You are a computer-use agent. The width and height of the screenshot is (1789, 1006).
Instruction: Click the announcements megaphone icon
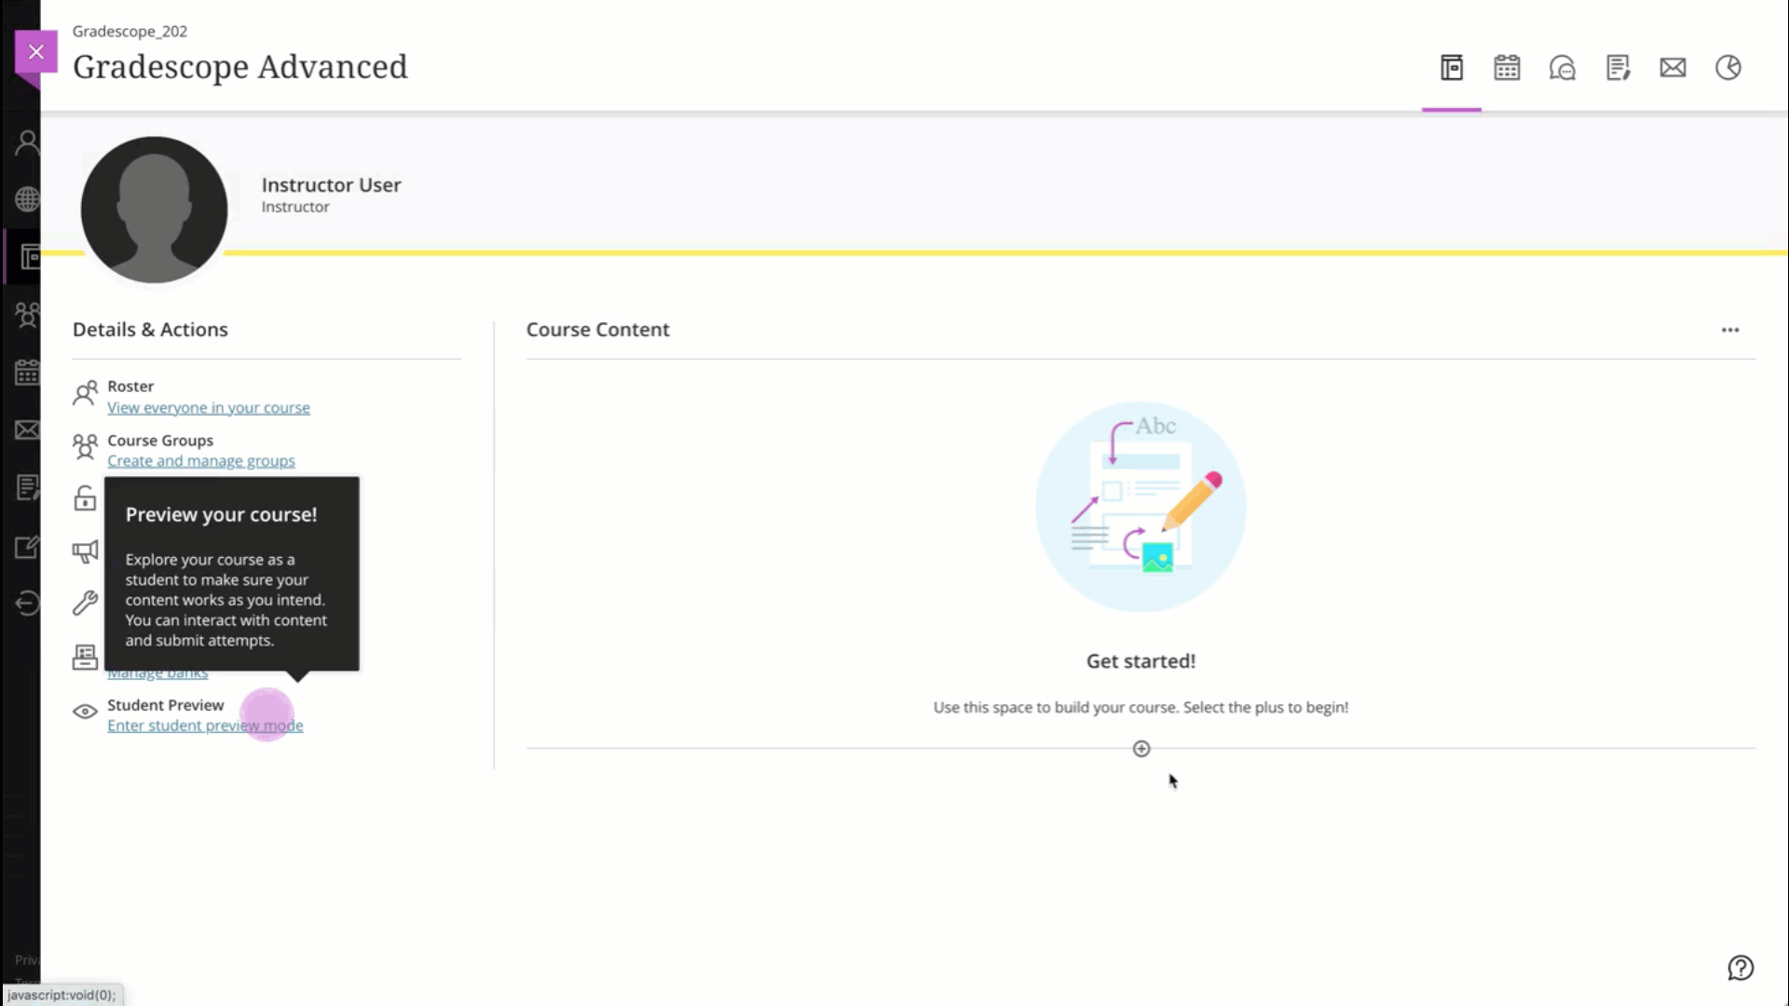[x=85, y=551]
